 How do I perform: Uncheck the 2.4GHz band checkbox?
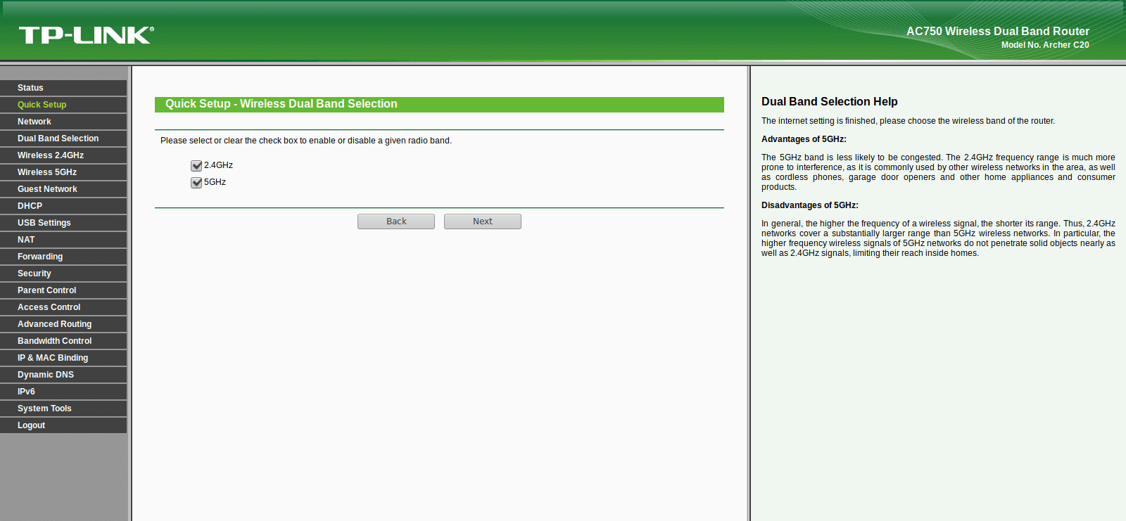pos(196,166)
